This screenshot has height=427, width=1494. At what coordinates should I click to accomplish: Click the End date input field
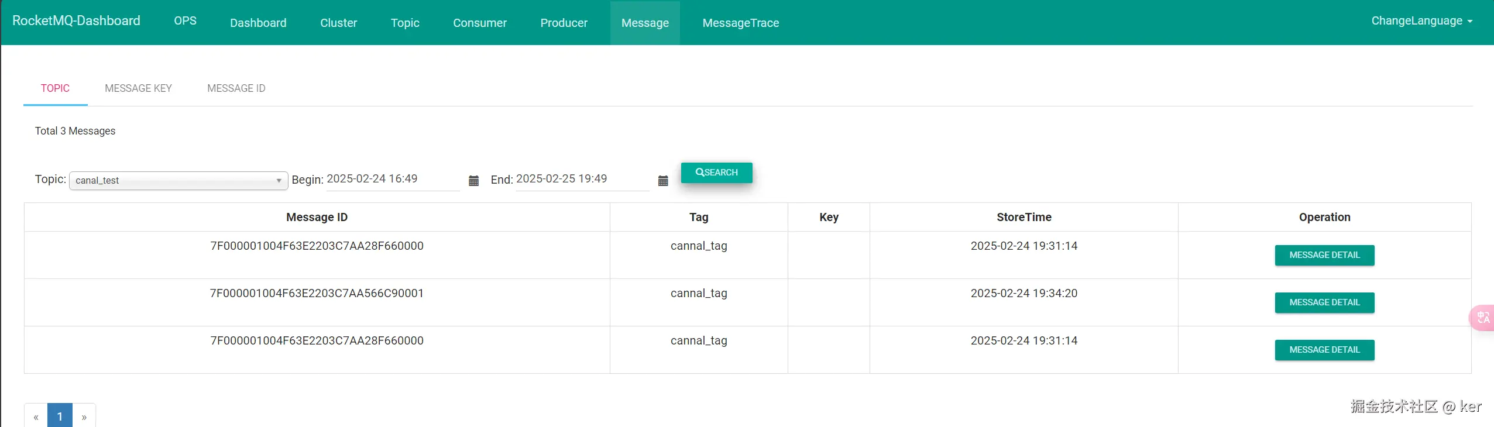(x=582, y=179)
